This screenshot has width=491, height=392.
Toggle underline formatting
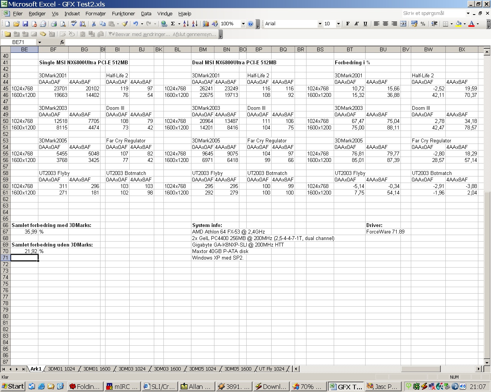[x=365, y=24]
